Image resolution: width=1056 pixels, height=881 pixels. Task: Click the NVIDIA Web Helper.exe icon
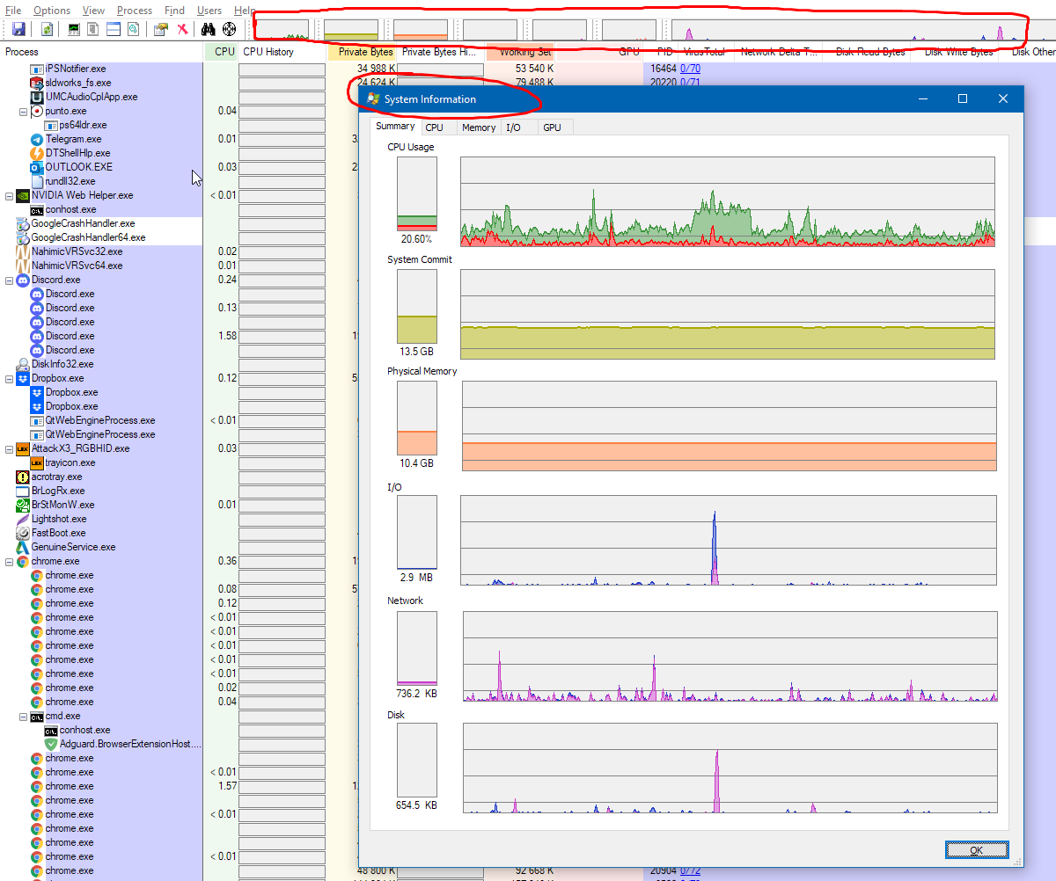tap(23, 195)
